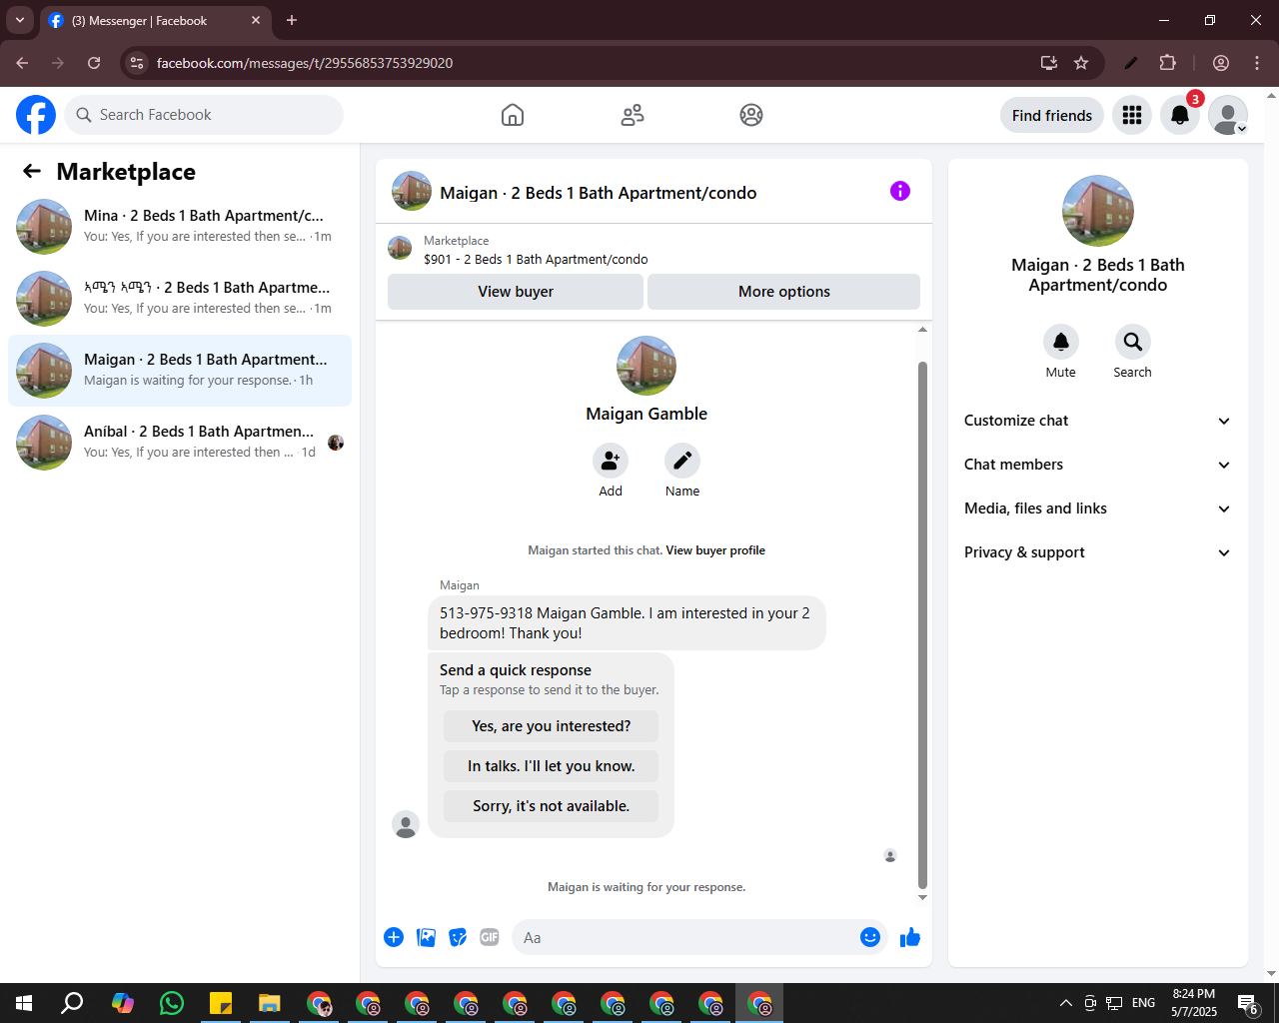Expand Customize chat section

click(1097, 421)
